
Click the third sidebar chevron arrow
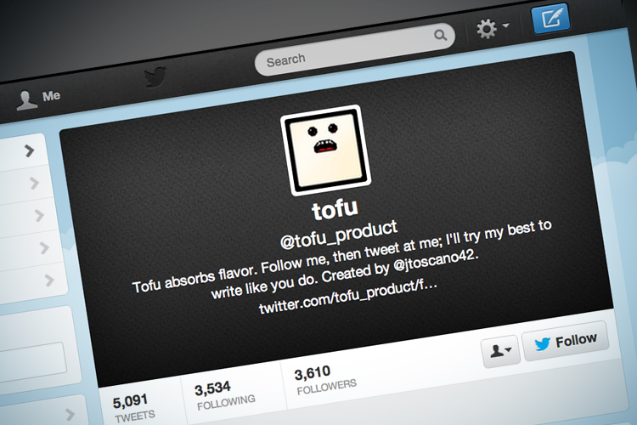39,215
